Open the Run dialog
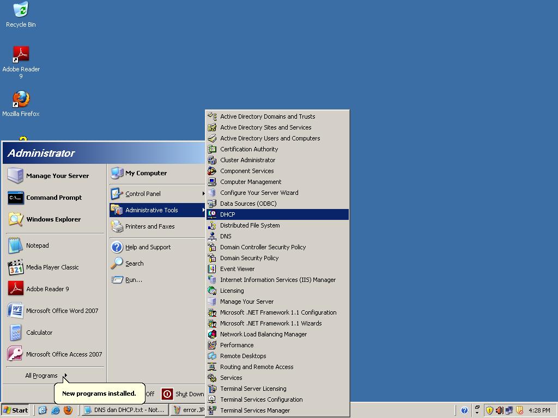The image size is (558, 418). (x=157, y=280)
